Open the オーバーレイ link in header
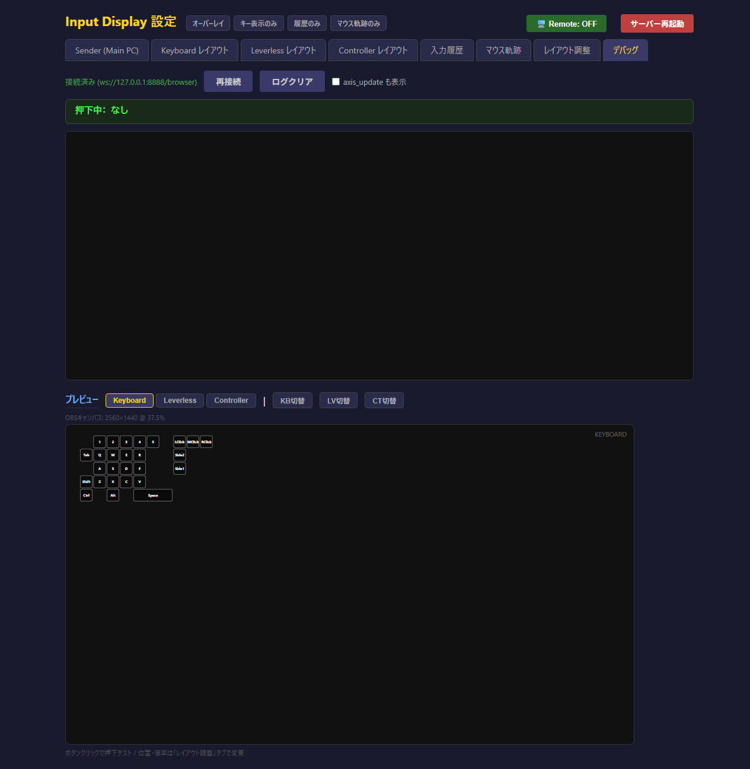Image resolution: width=750 pixels, height=769 pixels. (208, 24)
